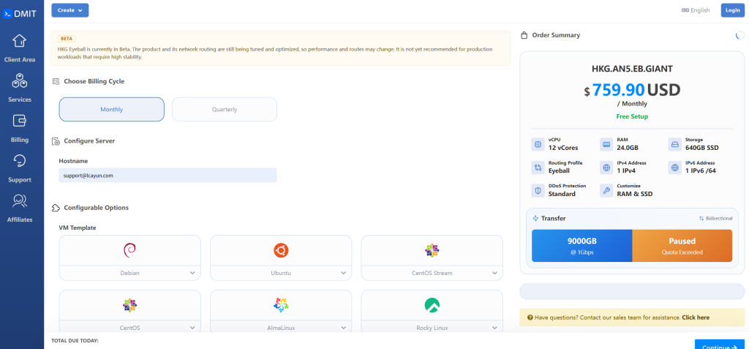The height and width of the screenshot is (349, 749).
Task: Go to Affiliates menu label
Action: 20,220
